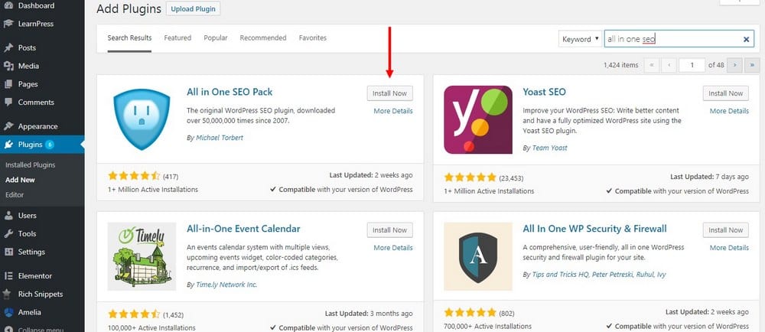The image size is (765, 332).
Task: Go to next results page arrow
Action: 734,65
